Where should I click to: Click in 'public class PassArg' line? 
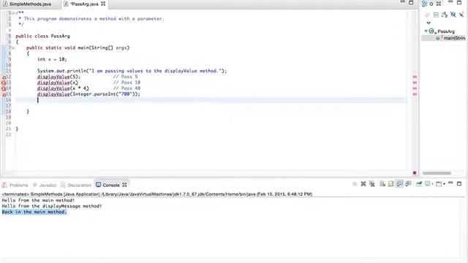pos(42,36)
